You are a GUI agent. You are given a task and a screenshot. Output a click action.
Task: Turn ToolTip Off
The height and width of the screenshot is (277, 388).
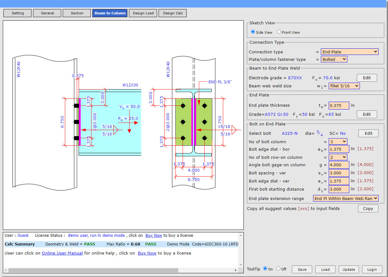pyautogui.click(x=278, y=269)
